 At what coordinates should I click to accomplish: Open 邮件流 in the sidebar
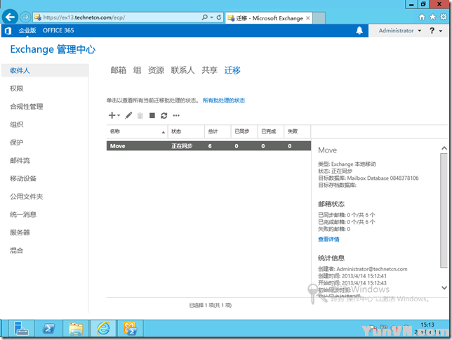20,160
